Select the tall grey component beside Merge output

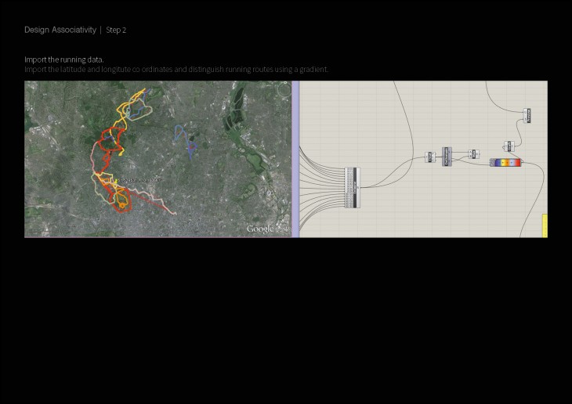point(447,155)
